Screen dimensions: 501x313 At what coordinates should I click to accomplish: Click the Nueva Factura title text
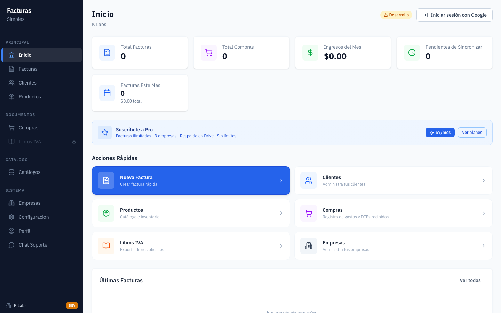[136, 177]
